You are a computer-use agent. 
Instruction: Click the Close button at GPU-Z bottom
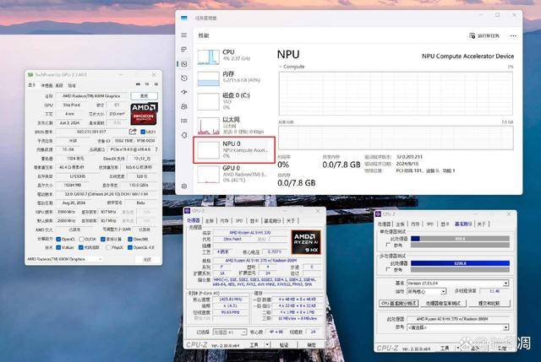point(147,259)
